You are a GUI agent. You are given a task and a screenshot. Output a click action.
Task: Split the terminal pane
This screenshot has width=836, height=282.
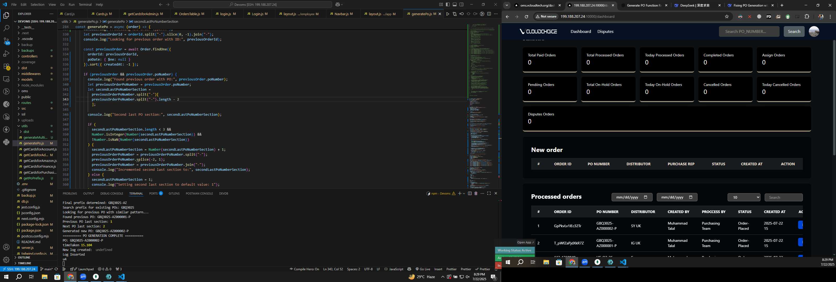(x=470, y=193)
